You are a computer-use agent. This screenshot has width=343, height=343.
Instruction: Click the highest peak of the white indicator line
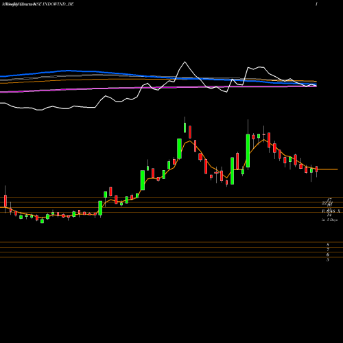(185, 62)
